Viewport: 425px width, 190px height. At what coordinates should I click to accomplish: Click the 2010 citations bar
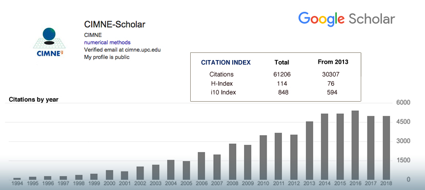(263, 158)
